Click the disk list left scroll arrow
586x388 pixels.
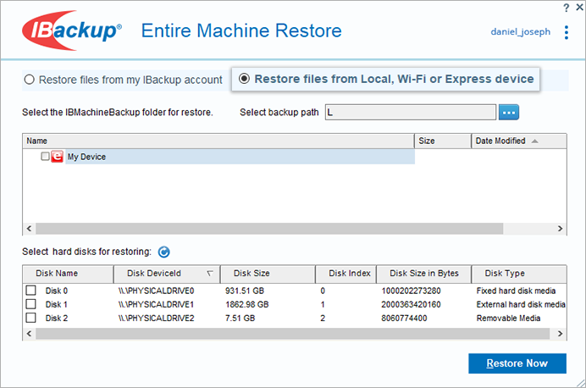tap(29, 334)
